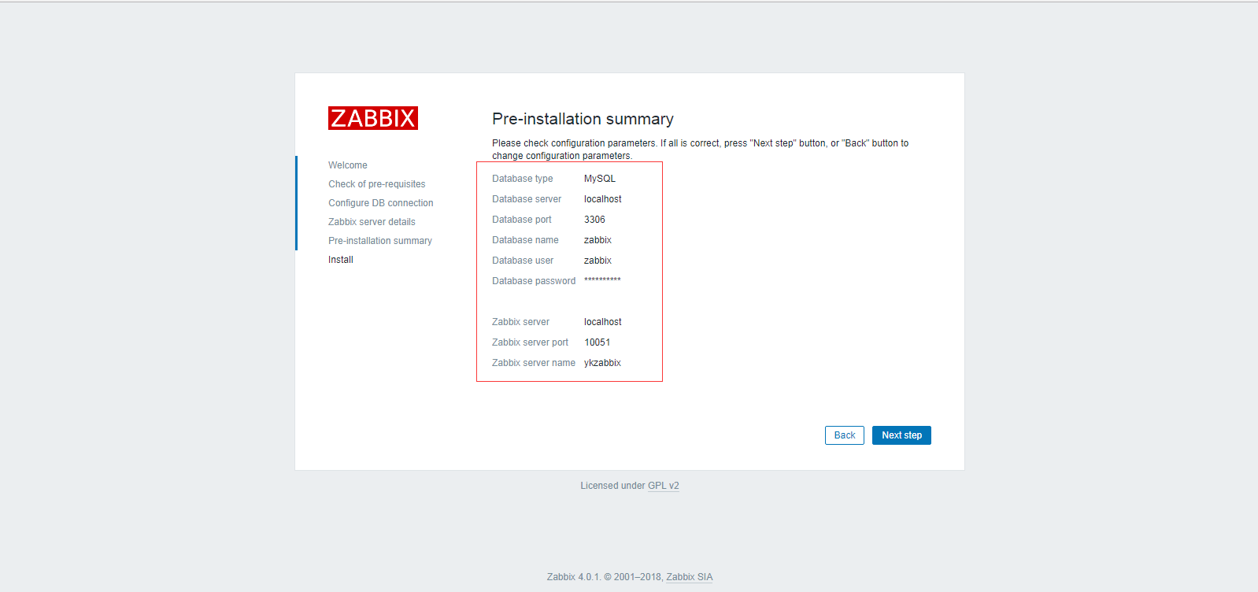Click the Database user zabbix value

[598, 261]
